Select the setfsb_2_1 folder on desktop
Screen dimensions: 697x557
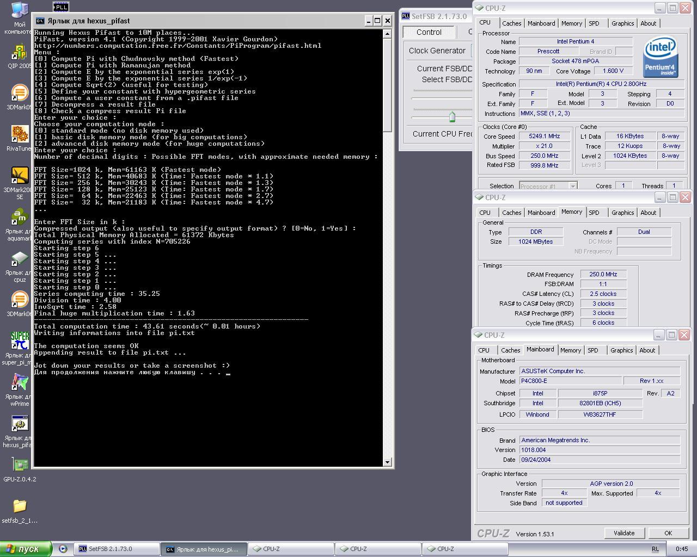20,511
